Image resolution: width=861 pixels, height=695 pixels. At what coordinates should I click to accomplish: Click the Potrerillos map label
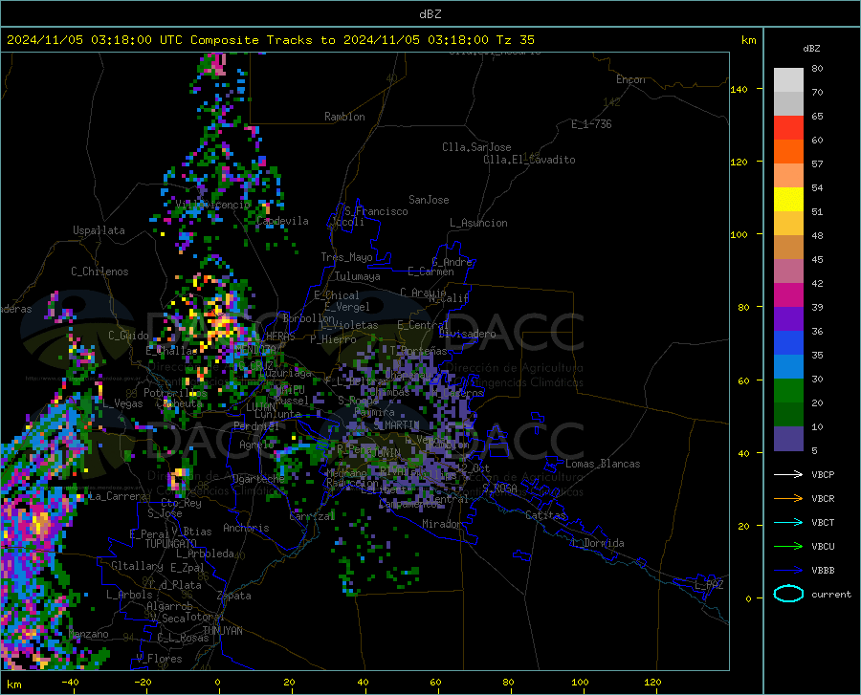tap(175, 393)
